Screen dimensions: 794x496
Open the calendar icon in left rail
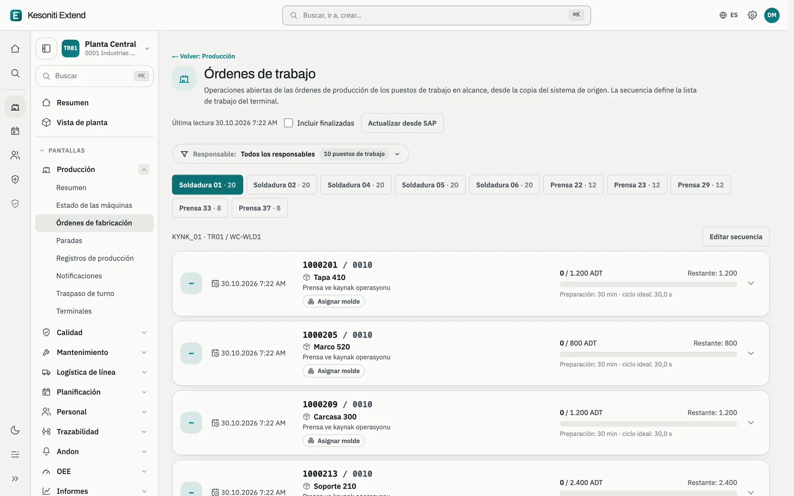(x=15, y=131)
